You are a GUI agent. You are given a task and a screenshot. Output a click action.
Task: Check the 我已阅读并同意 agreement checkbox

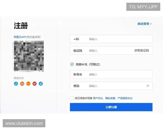click(71, 98)
